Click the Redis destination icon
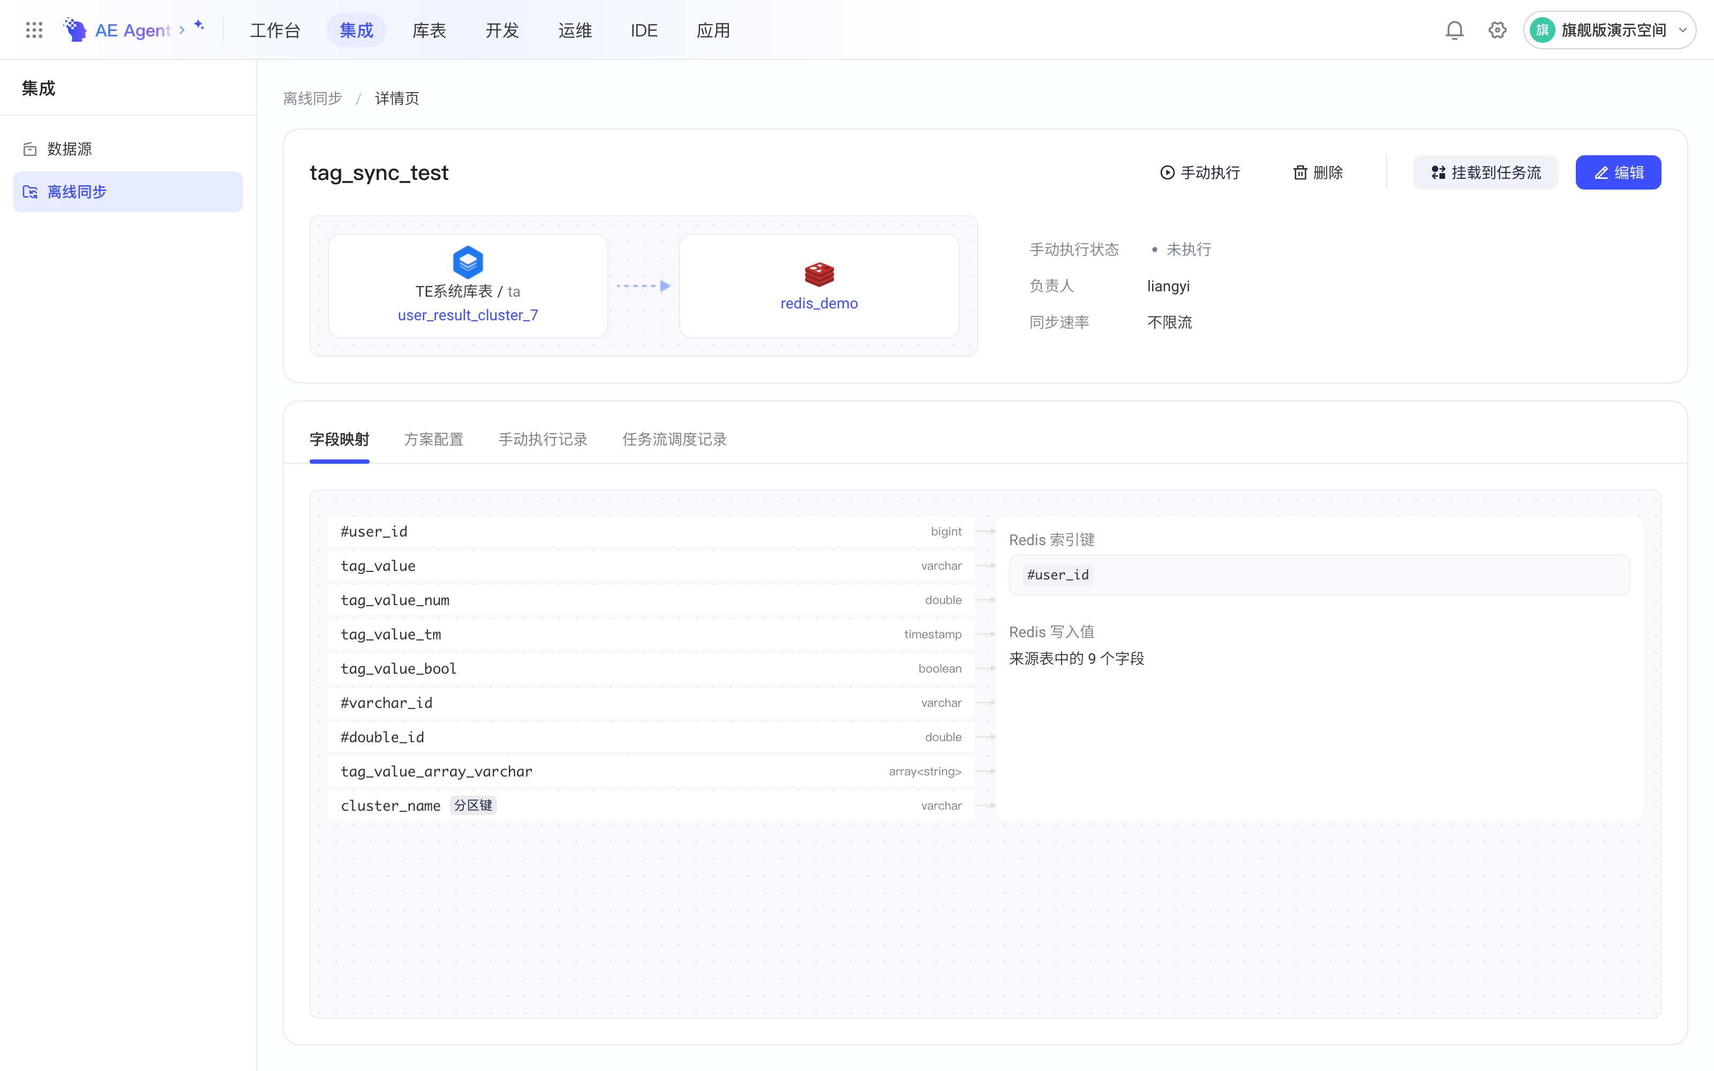 820,274
